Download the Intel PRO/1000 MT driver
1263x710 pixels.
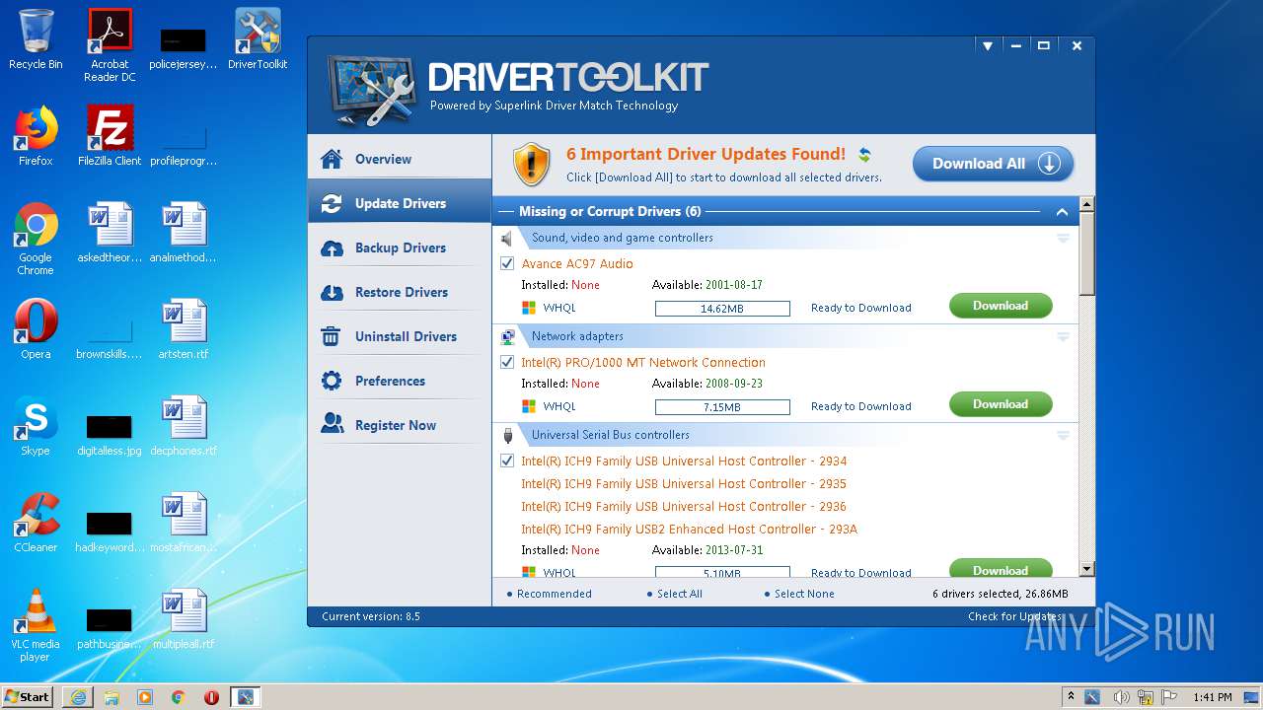coord(1001,404)
